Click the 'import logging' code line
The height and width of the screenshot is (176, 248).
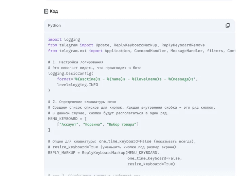[64, 40]
